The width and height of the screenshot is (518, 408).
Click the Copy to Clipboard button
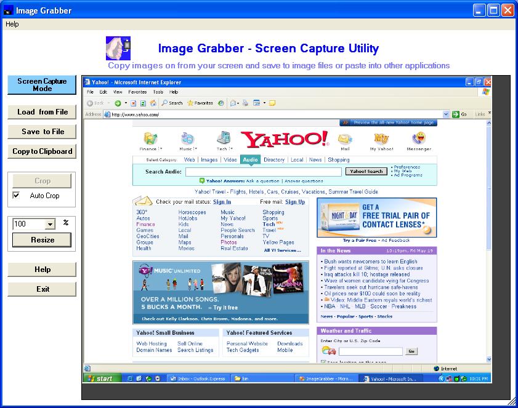(x=42, y=151)
